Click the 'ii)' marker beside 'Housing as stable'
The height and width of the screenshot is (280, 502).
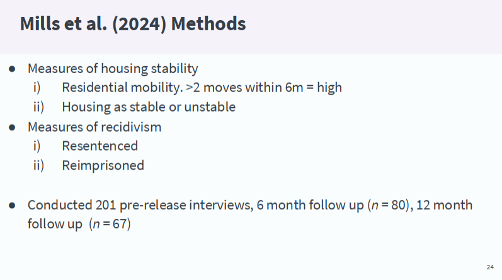(x=38, y=107)
